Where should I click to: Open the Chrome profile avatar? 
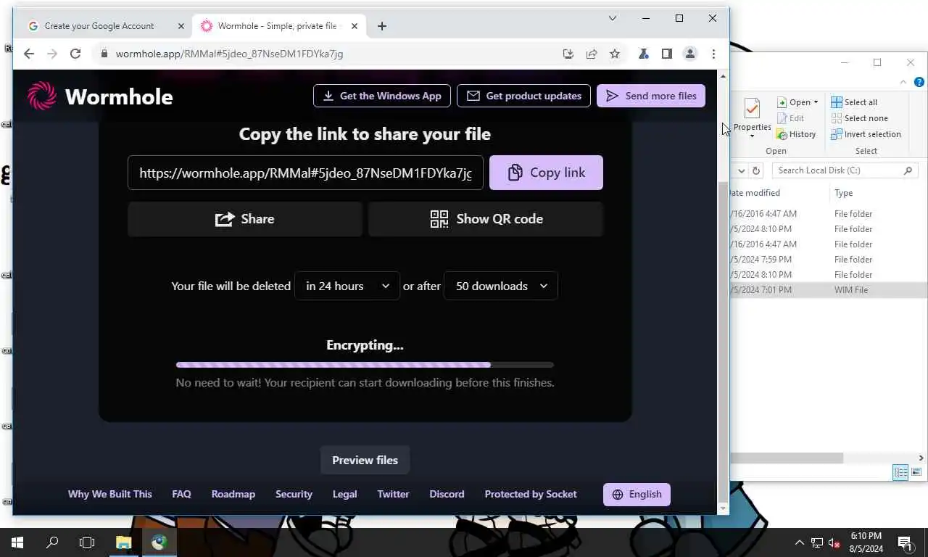click(690, 54)
